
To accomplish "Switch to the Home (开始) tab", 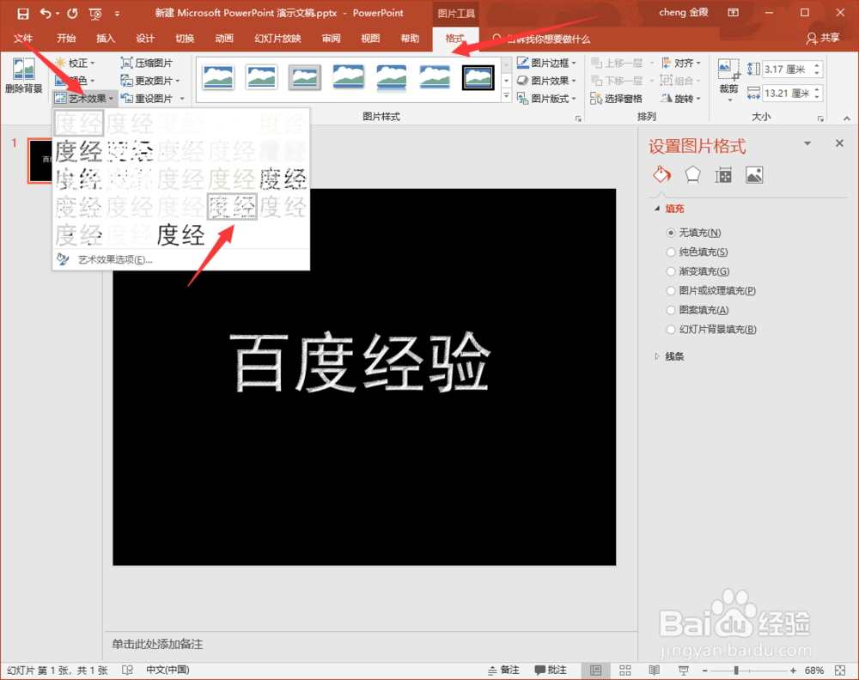I will click(66, 39).
